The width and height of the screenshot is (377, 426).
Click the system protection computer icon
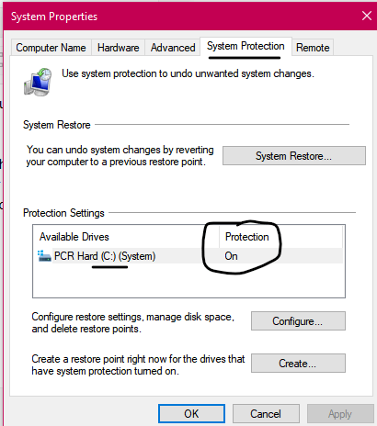tap(38, 82)
